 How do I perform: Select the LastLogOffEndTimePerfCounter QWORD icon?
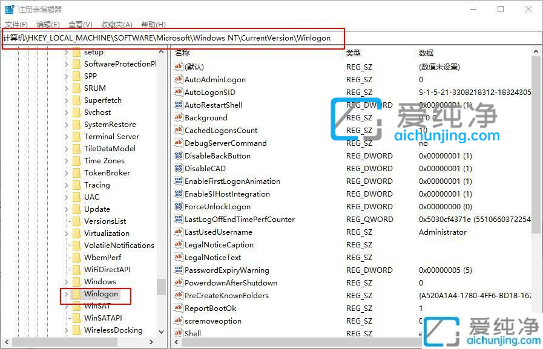pyautogui.click(x=179, y=219)
